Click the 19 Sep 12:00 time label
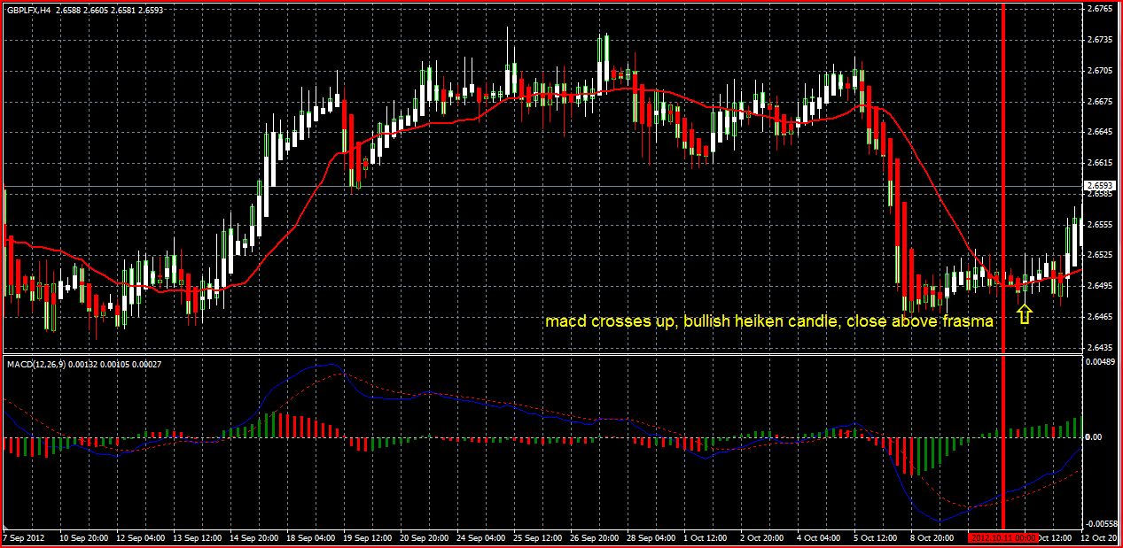The width and height of the screenshot is (1123, 548). pyautogui.click(x=367, y=537)
